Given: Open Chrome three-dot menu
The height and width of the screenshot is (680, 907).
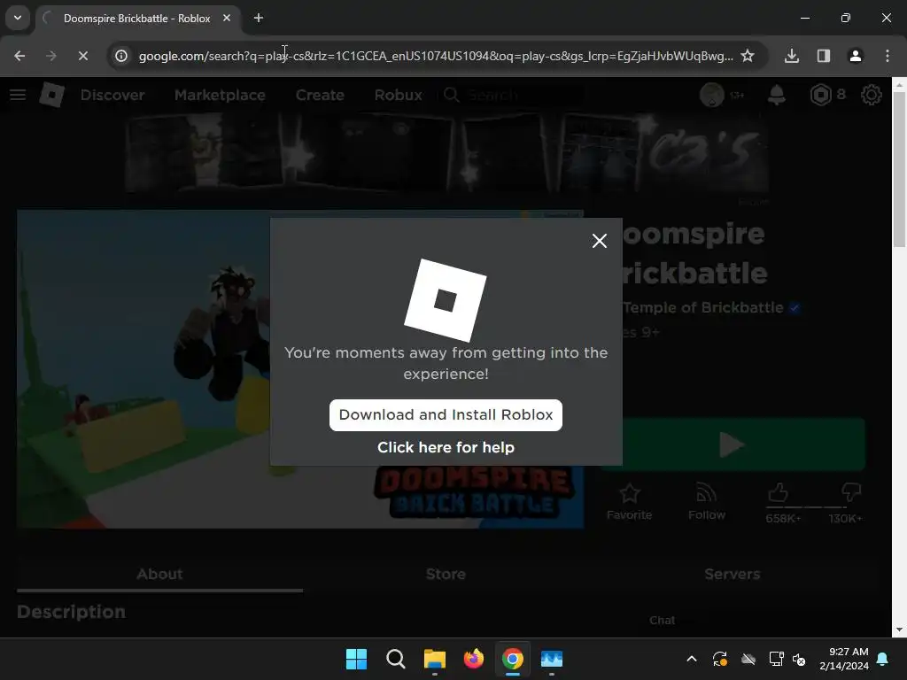Looking at the screenshot, I should 887,56.
